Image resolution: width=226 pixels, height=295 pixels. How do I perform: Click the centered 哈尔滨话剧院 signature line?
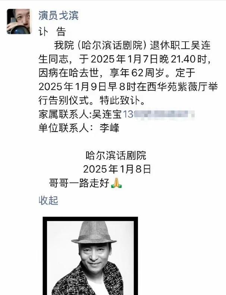click(x=116, y=155)
